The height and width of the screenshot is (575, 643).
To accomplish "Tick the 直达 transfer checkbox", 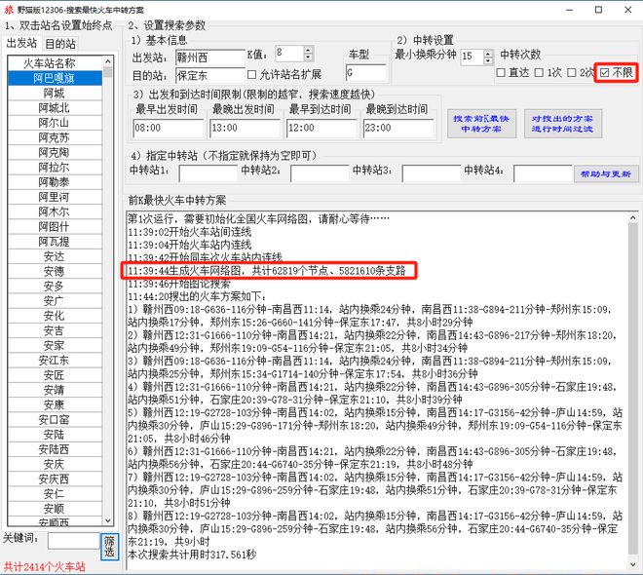I will [x=501, y=72].
